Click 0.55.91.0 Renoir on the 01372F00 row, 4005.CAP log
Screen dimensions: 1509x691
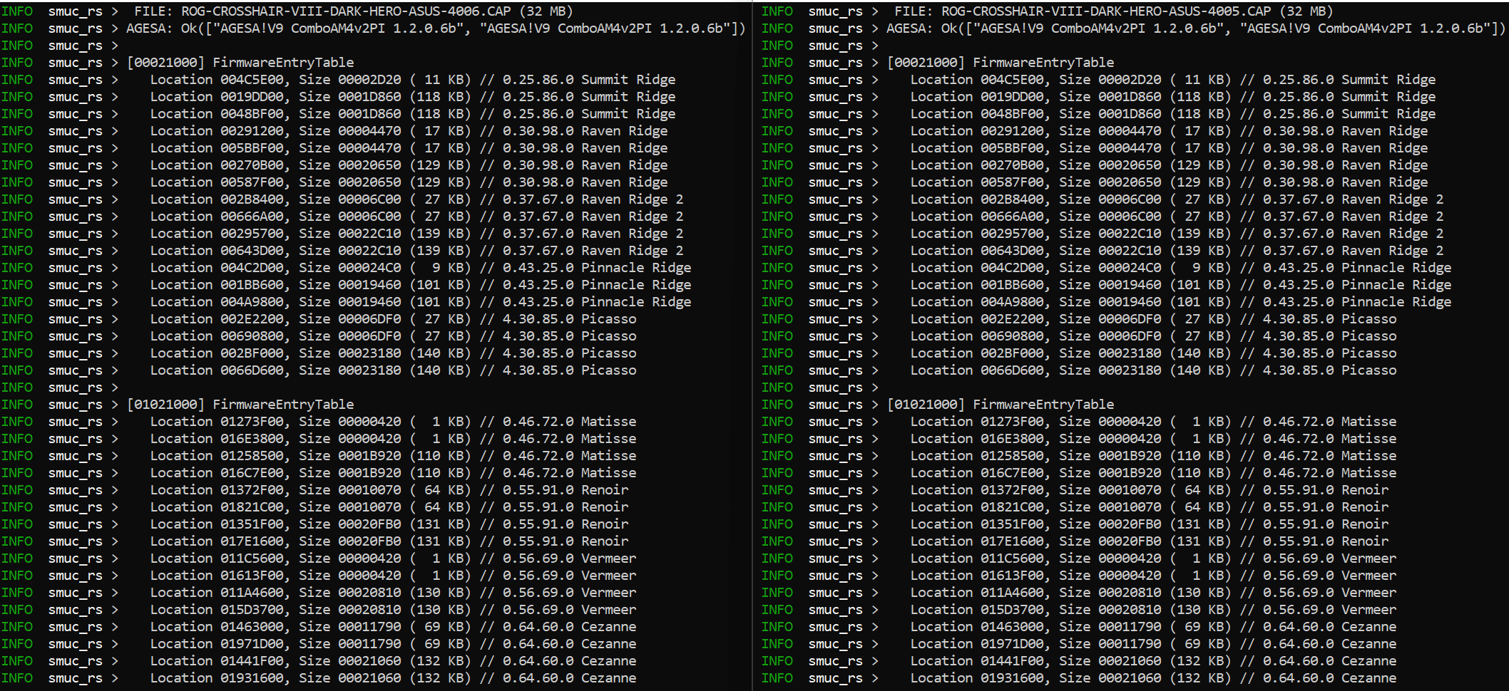[1326, 490]
